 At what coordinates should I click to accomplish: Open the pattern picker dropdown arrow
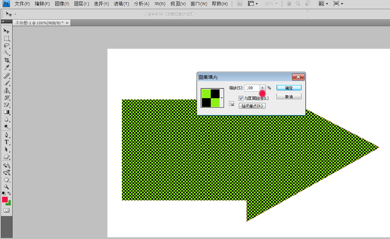point(222,98)
